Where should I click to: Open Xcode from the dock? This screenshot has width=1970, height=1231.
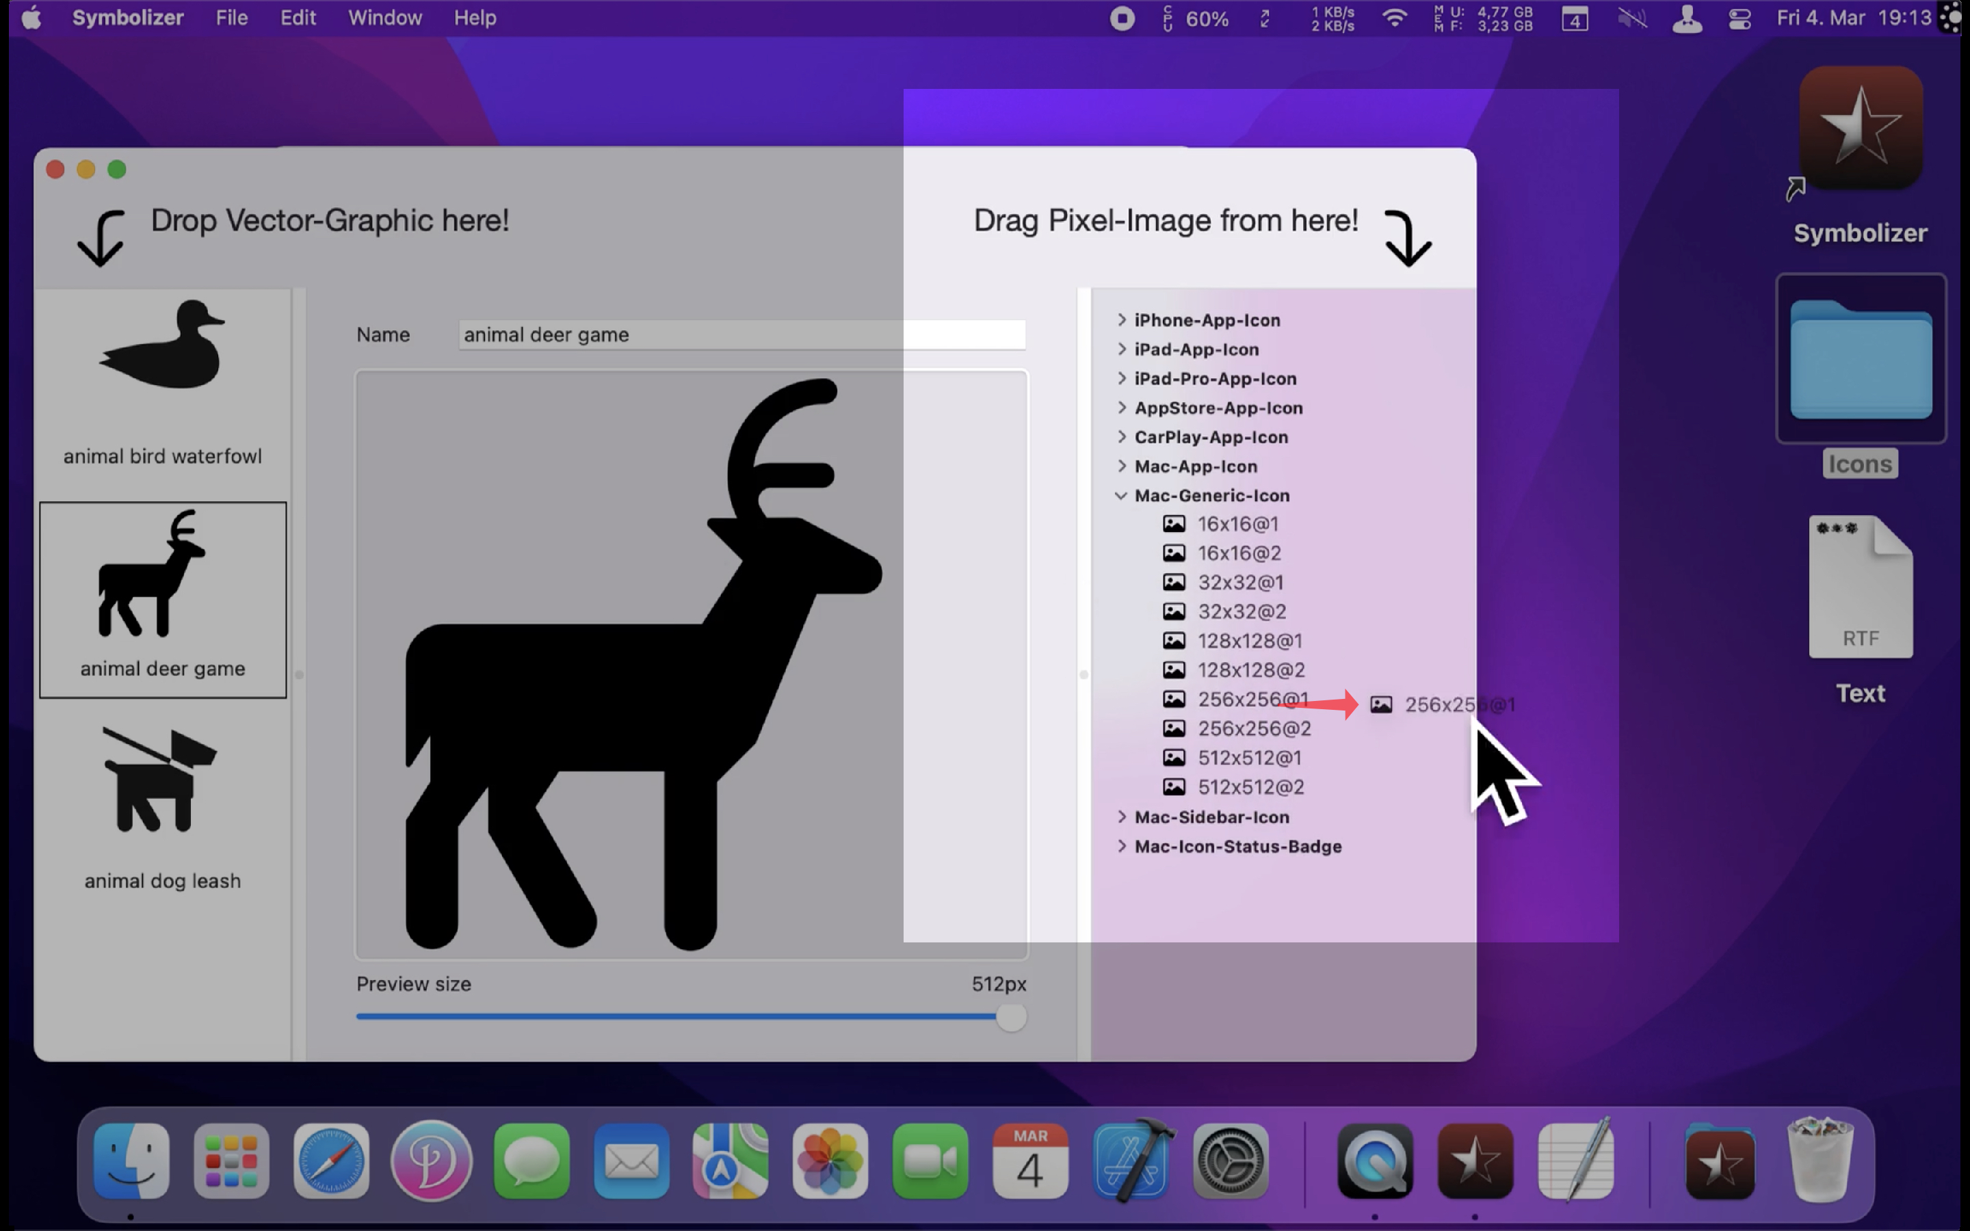click(1131, 1162)
